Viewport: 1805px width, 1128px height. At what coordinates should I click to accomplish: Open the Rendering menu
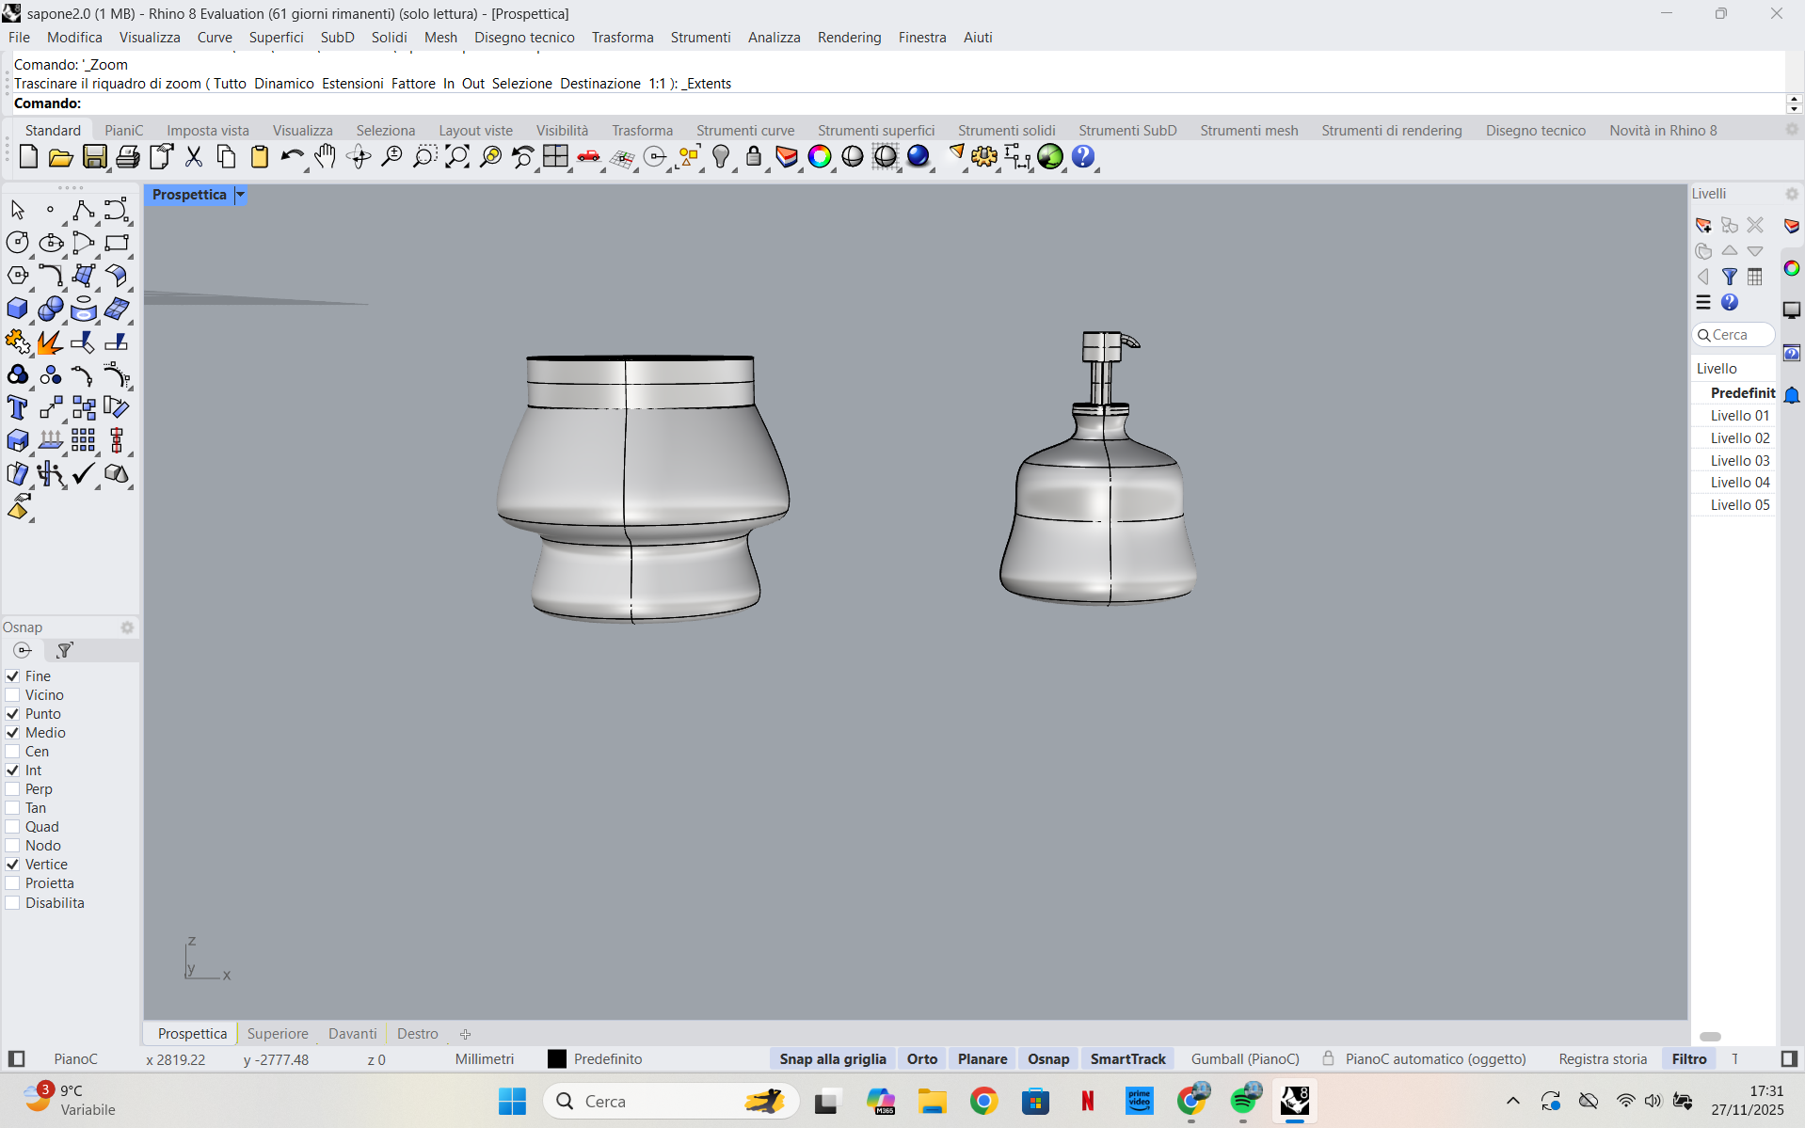(848, 38)
